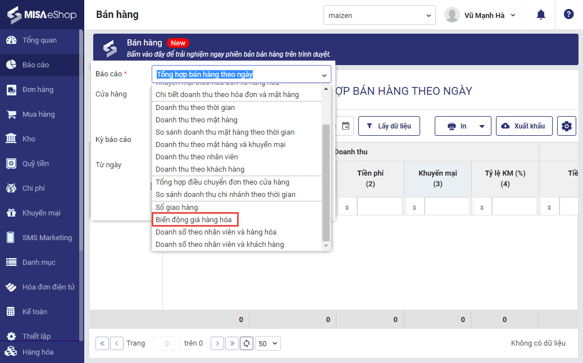Select Biến động giá hàng hóa report
583x363 pixels.
(194, 219)
